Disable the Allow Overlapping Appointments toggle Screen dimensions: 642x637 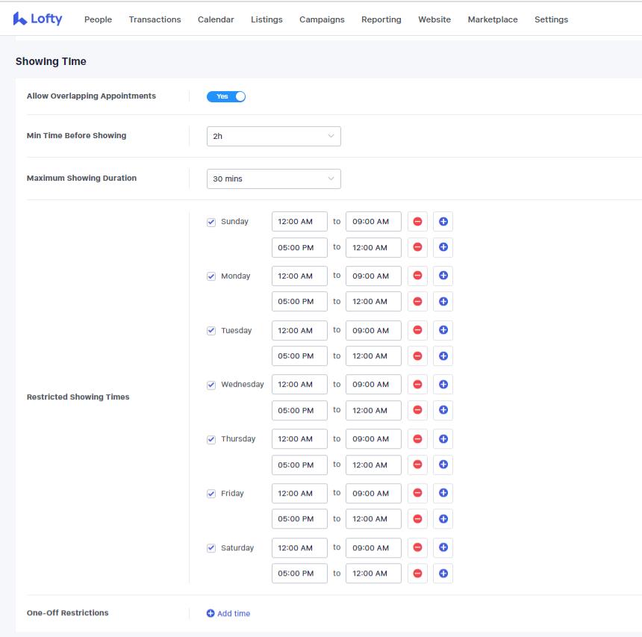226,96
